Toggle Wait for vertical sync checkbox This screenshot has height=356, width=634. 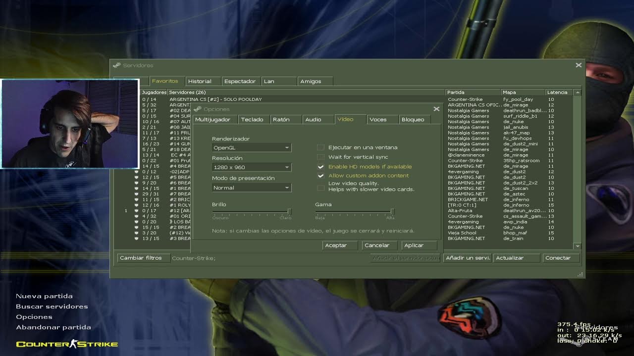coord(320,157)
